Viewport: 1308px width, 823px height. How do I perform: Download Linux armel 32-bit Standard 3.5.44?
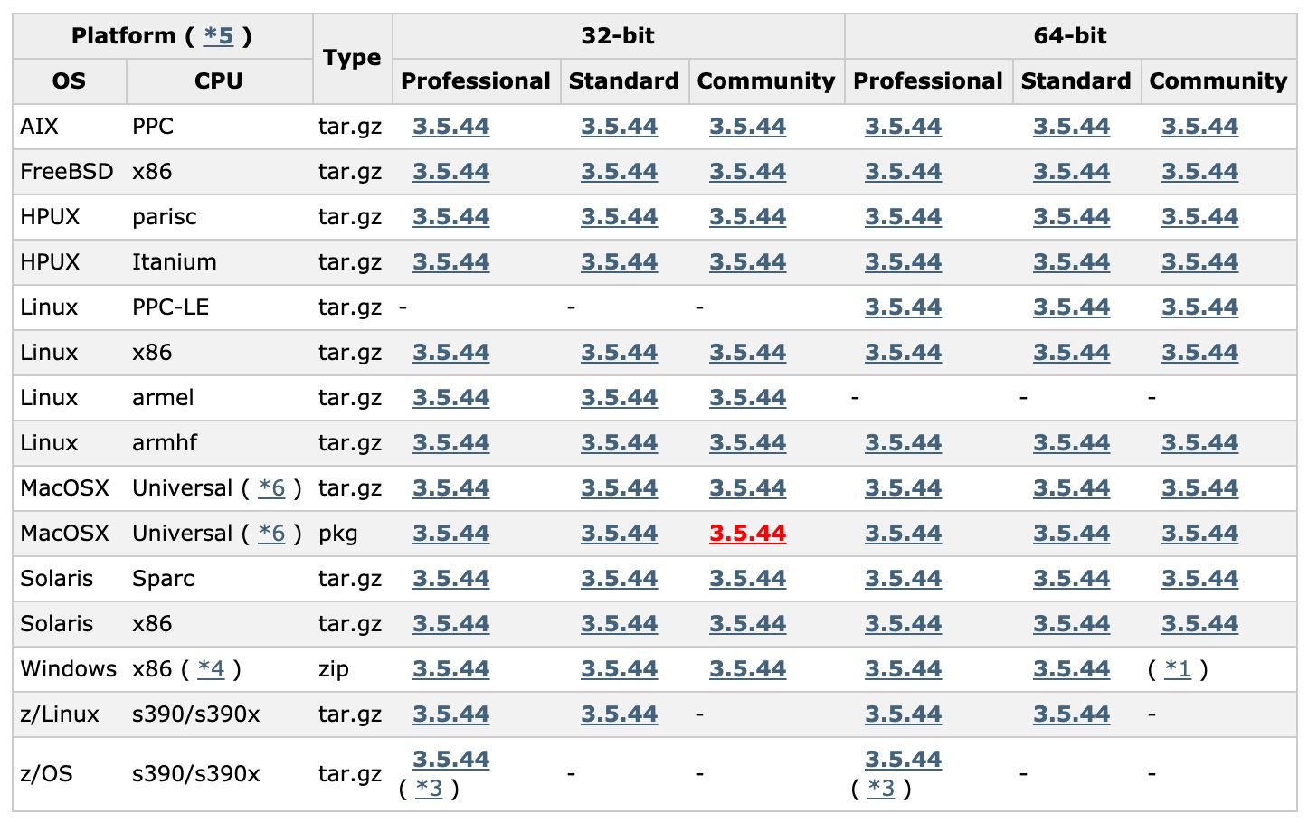(x=619, y=398)
